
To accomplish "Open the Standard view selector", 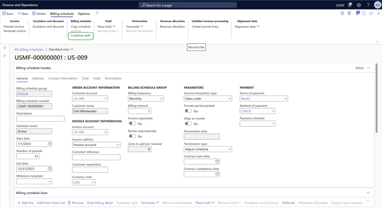I will tap(61, 49).
